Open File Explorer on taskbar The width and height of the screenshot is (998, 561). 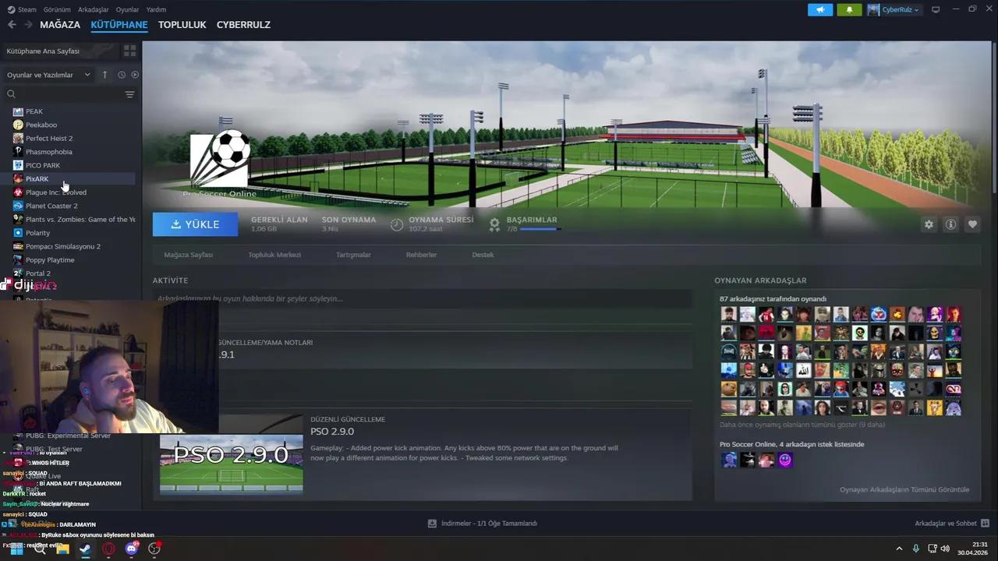coord(62,549)
